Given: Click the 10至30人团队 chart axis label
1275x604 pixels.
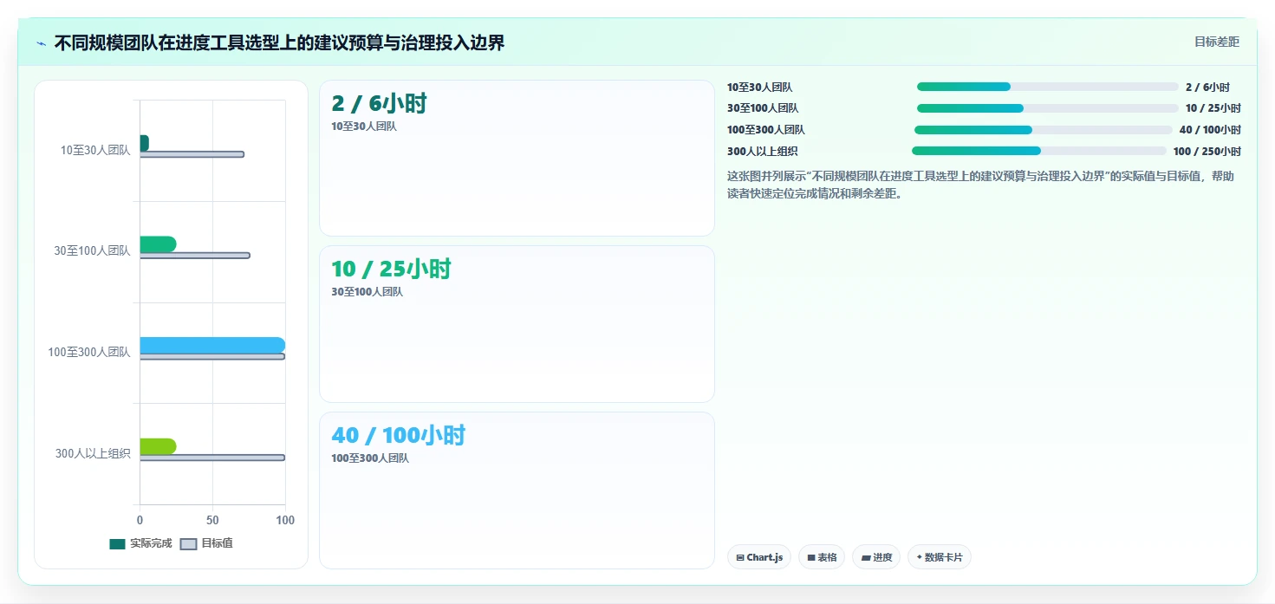Looking at the screenshot, I should click(x=95, y=150).
